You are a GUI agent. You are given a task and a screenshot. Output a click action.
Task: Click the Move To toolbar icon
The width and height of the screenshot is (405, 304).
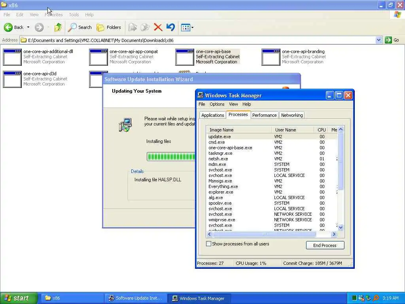133,27
